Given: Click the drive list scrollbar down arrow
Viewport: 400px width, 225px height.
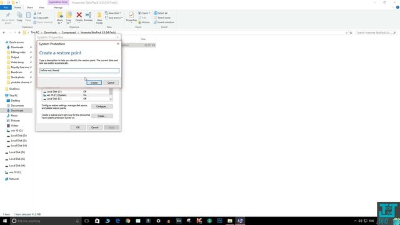Looking at the screenshot, I should coord(111,99).
